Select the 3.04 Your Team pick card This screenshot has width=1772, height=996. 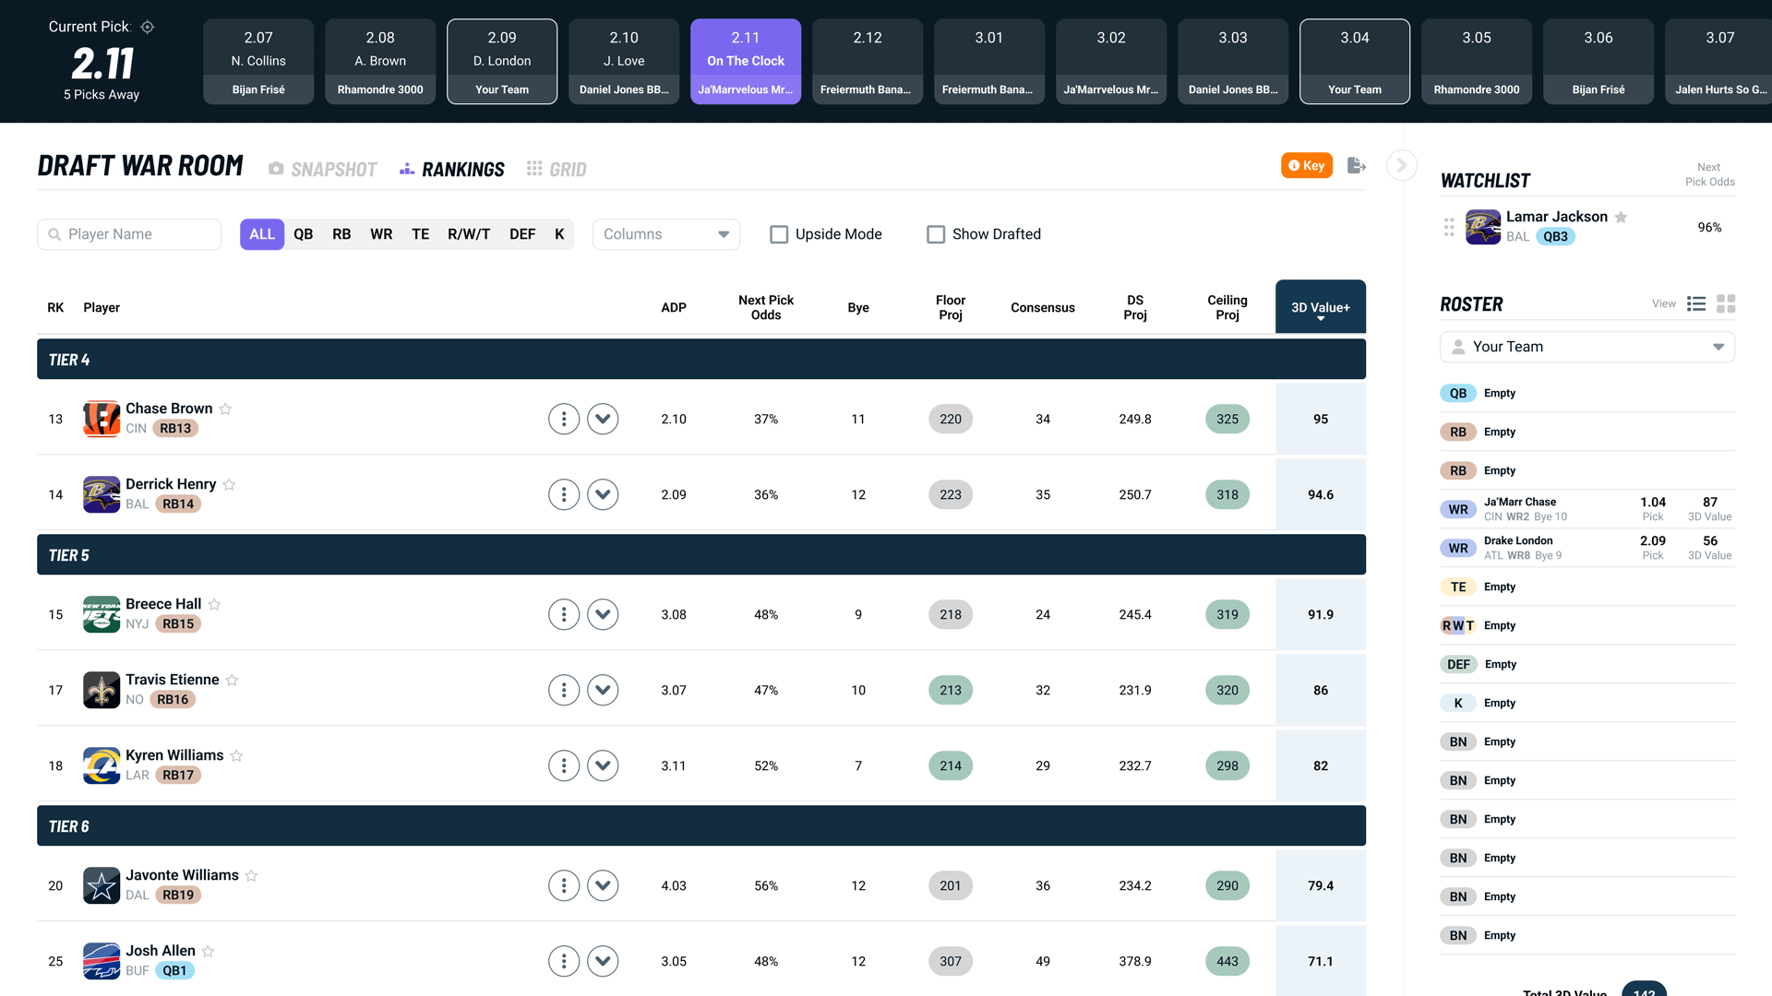(x=1355, y=62)
